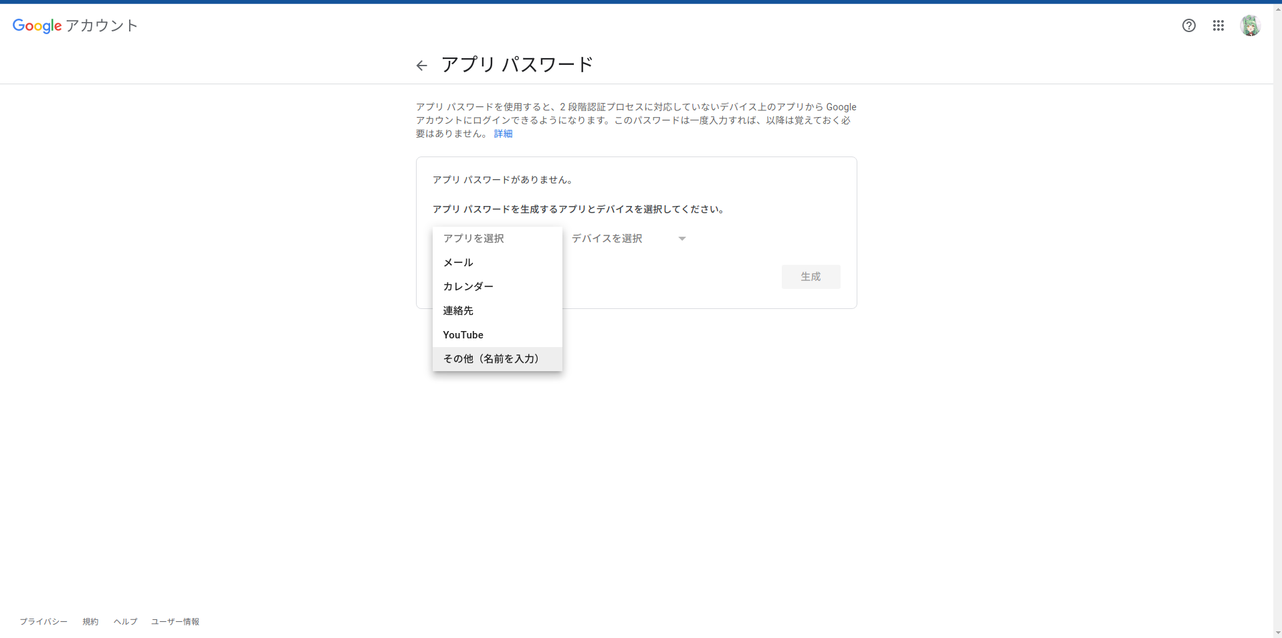The width and height of the screenshot is (1282, 638).
Task: Select YouTube from the app dropdown
Action: tap(463, 334)
